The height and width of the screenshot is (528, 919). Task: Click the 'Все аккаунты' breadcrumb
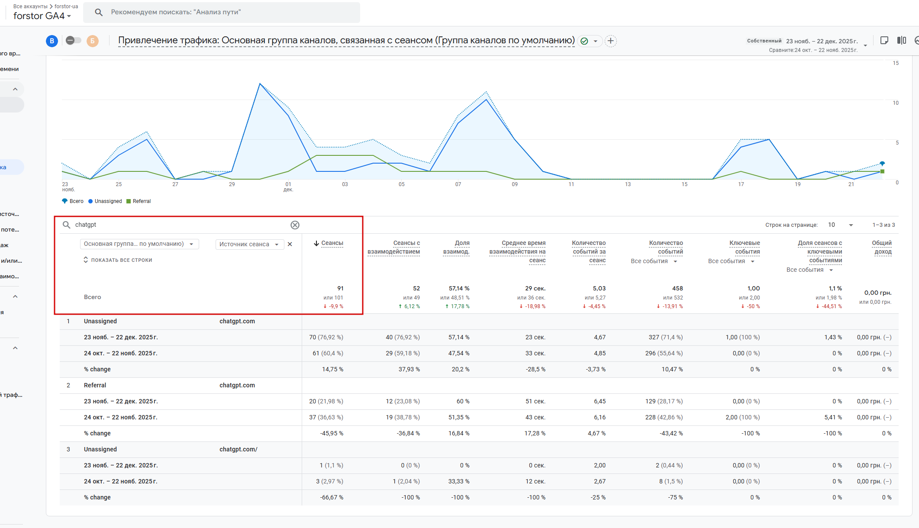[x=30, y=6]
